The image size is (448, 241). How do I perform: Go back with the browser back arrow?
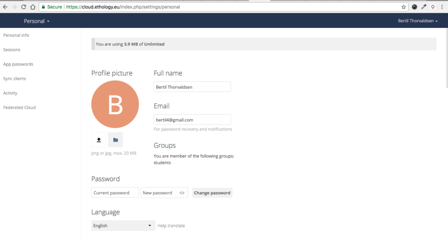pos(5,7)
